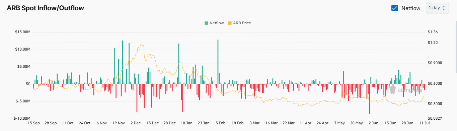Click the $5.00M axis label
This screenshot has height=131, width=457.
click(23, 66)
